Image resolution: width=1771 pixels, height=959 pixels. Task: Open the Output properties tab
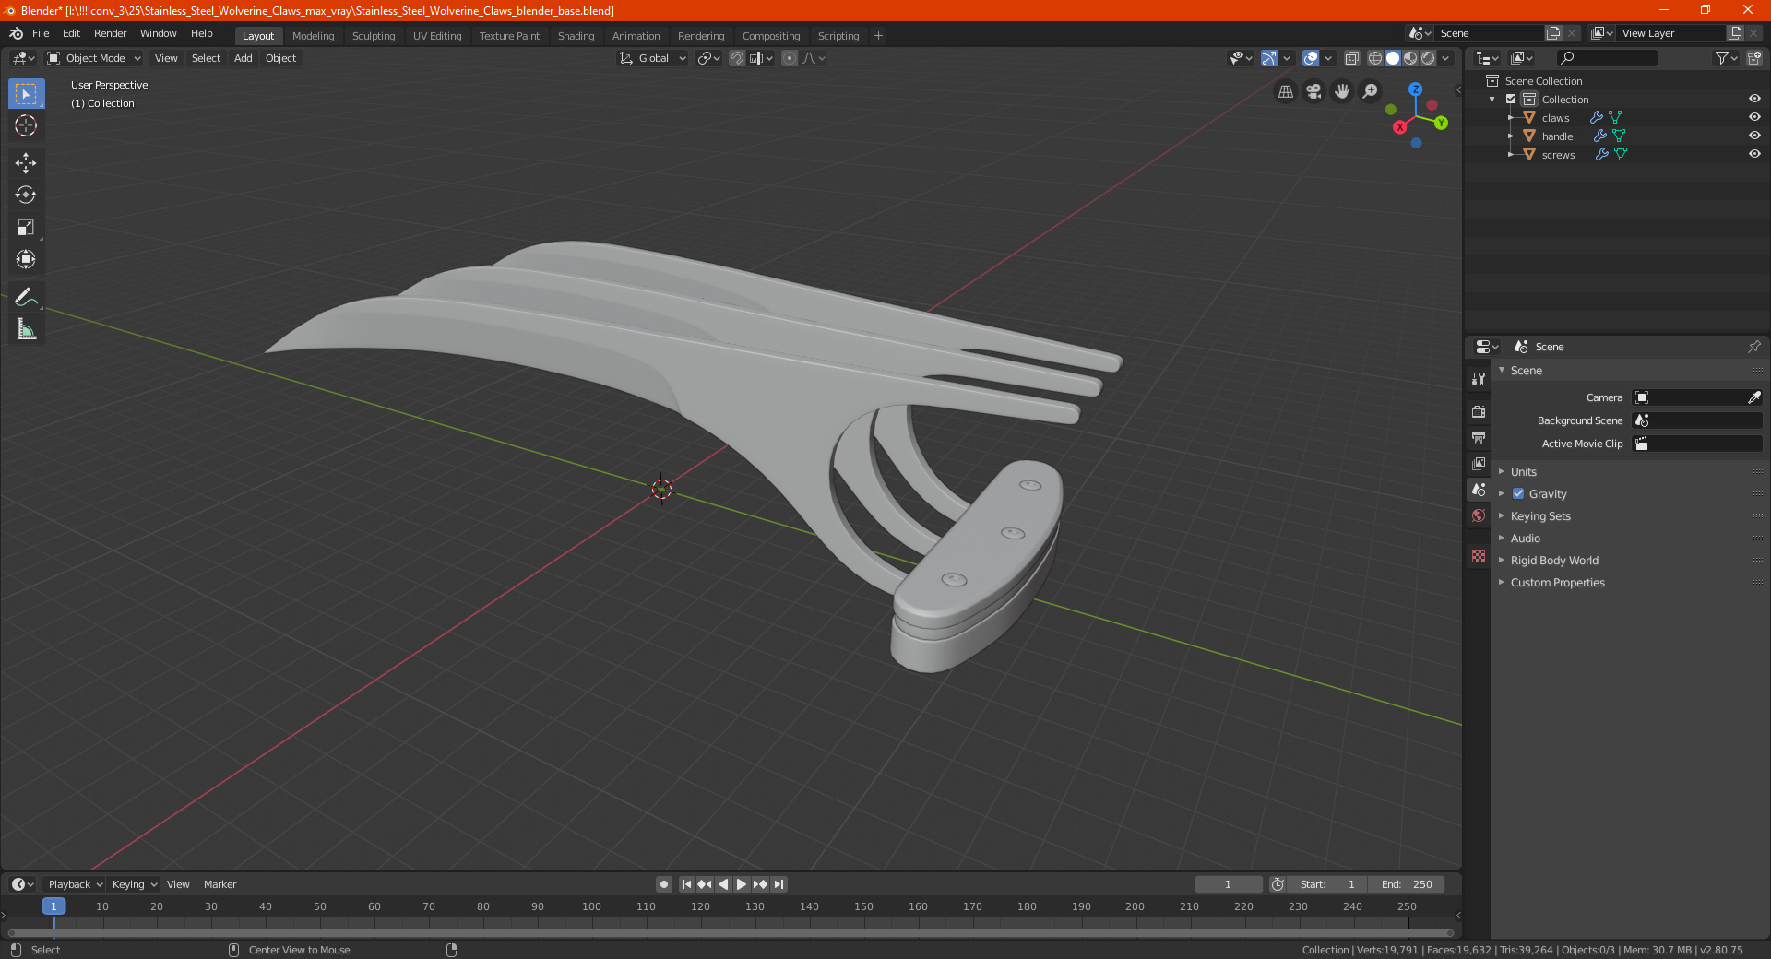(1479, 437)
